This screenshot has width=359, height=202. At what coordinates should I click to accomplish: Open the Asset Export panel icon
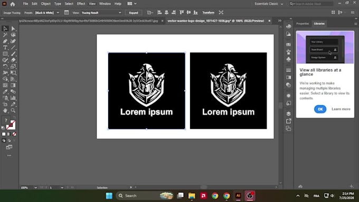(288, 121)
